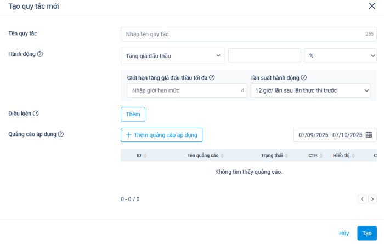Click Thêm quảng cáo áp dụng button
The width and height of the screenshot is (384, 244).
pyautogui.click(x=162, y=135)
